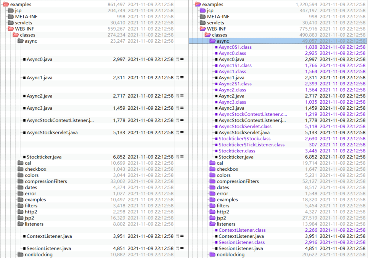Click the equals comparison marker on Async0.java row

point(182,59)
